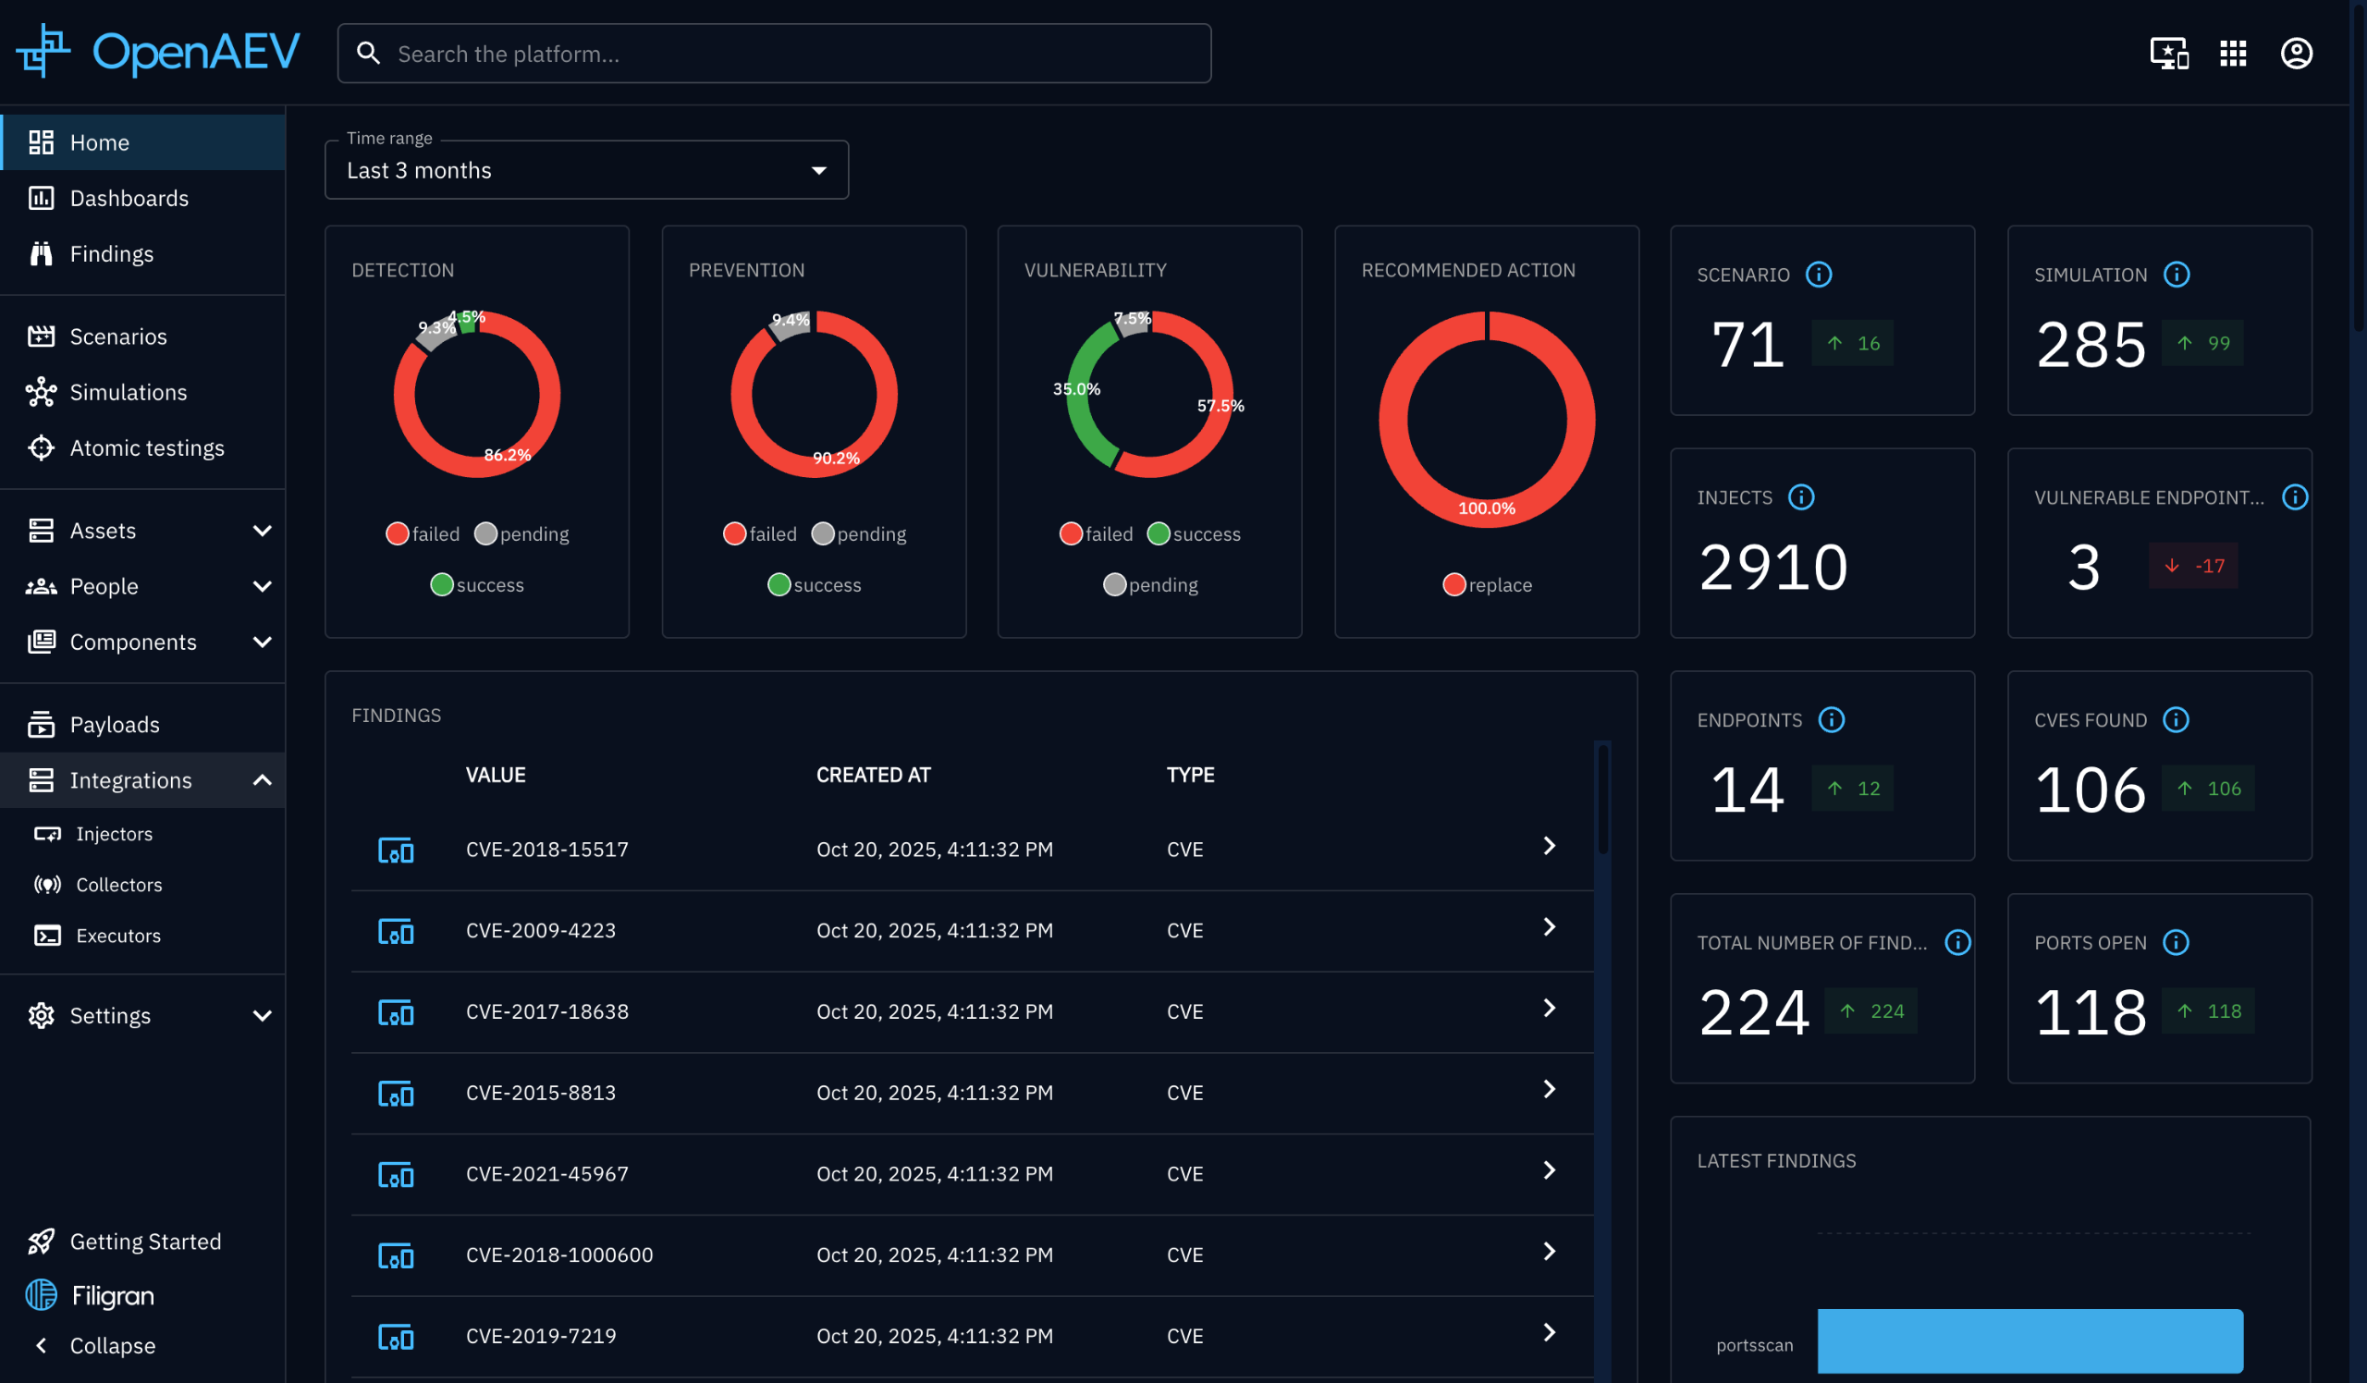Click the monitor with star icon in header

click(x=2168, y=54)
